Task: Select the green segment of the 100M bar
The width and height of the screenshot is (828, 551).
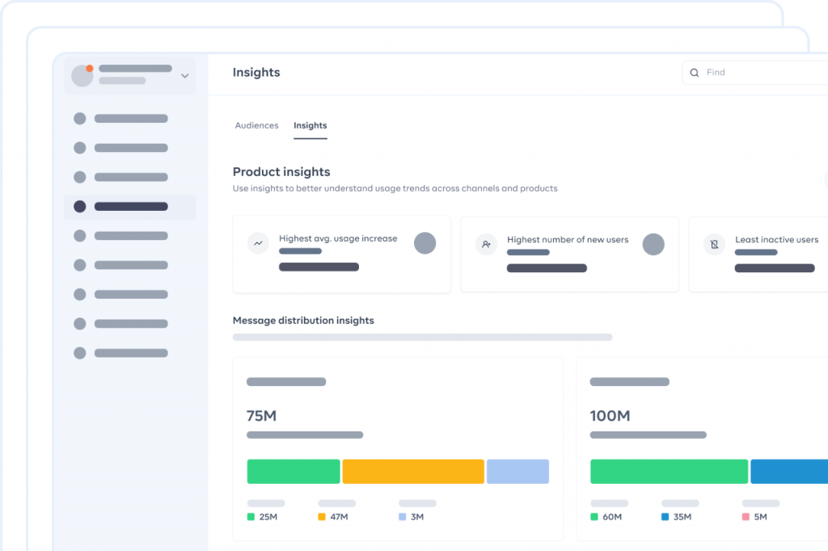Action: [669, 471]
